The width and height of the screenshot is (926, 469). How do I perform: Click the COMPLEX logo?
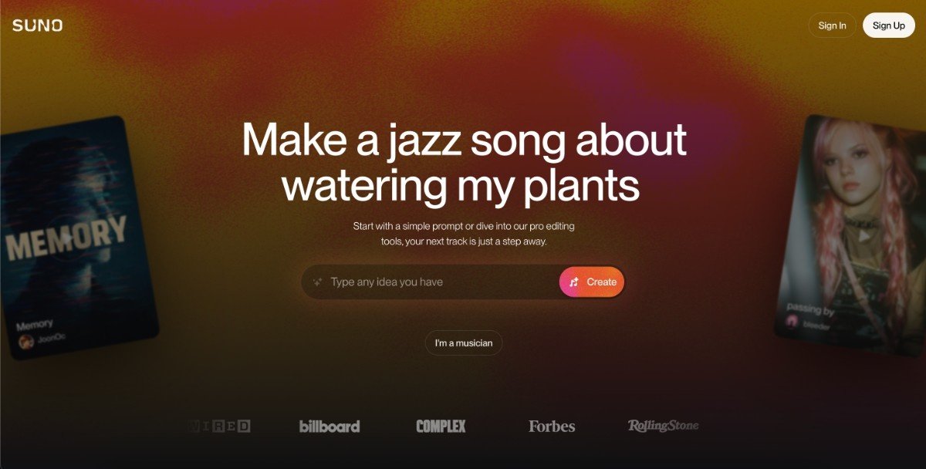click(x=441, y=426)
